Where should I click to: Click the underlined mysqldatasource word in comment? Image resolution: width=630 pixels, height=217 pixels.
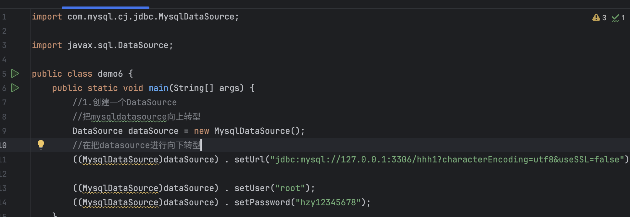coord(129,117)
